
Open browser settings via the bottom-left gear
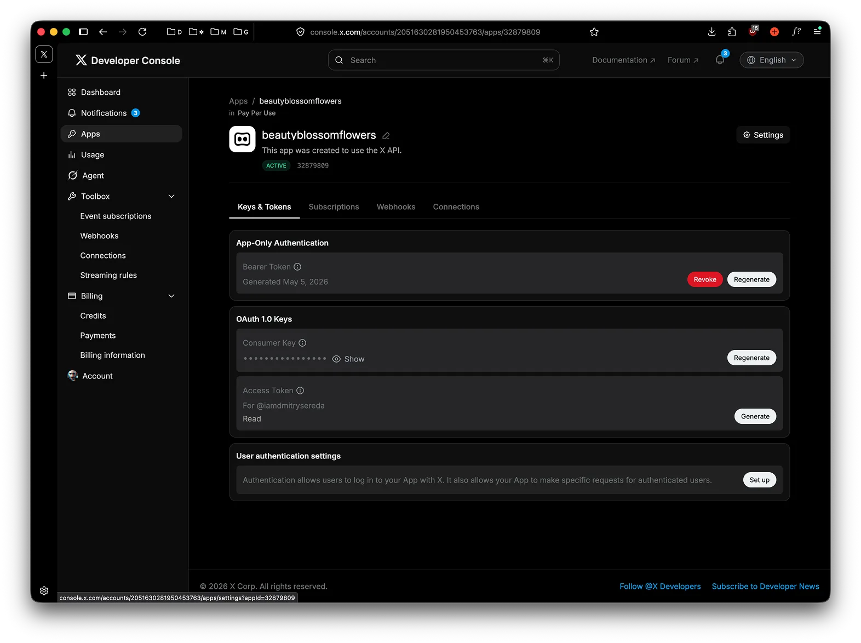point(44,590)
